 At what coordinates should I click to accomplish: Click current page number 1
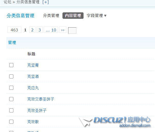point(25,30)
